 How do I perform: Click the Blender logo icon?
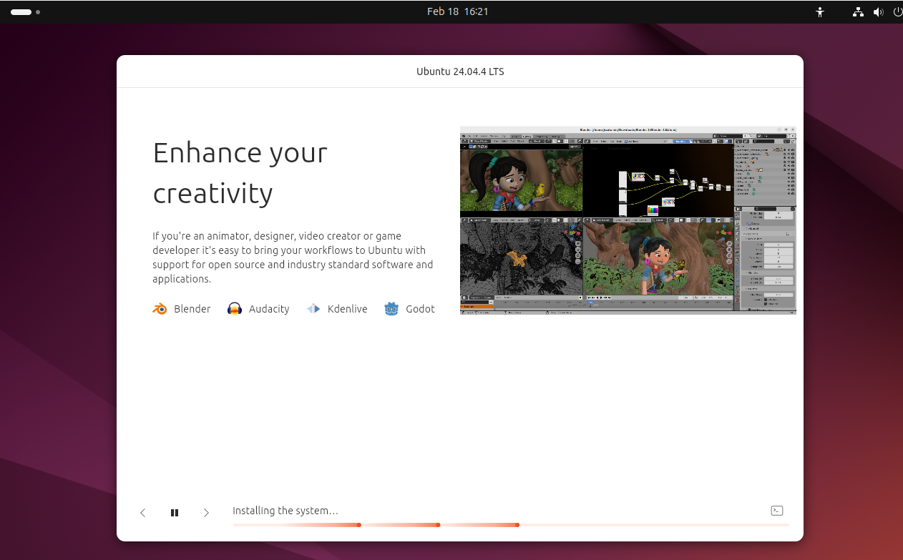pyautogui.click(x=160, y=309)
